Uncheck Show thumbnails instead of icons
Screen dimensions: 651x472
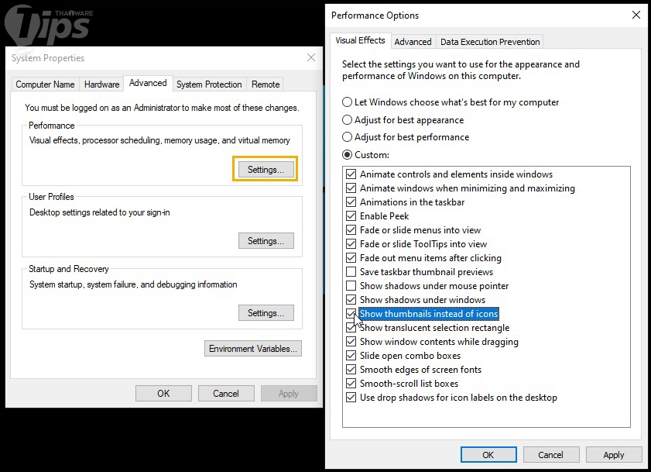pyautogui.click(x=351, y=314)
